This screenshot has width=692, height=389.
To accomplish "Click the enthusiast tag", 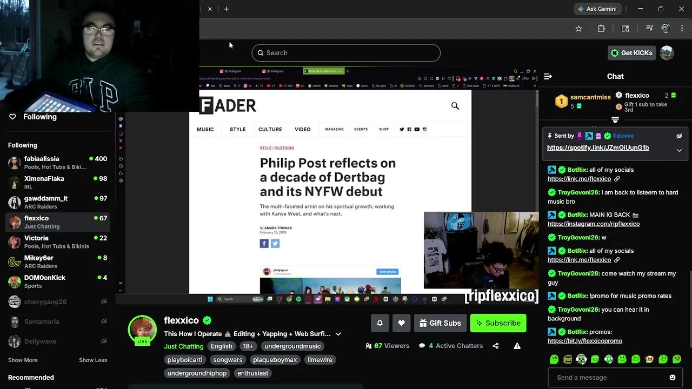I will point(252,373).
